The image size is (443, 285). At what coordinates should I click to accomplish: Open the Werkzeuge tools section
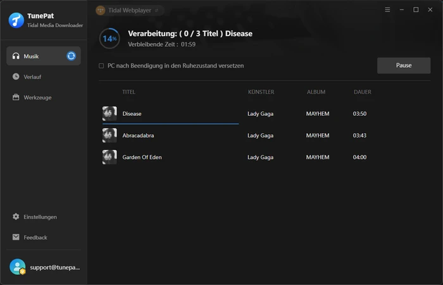click(x=44, y=98)
